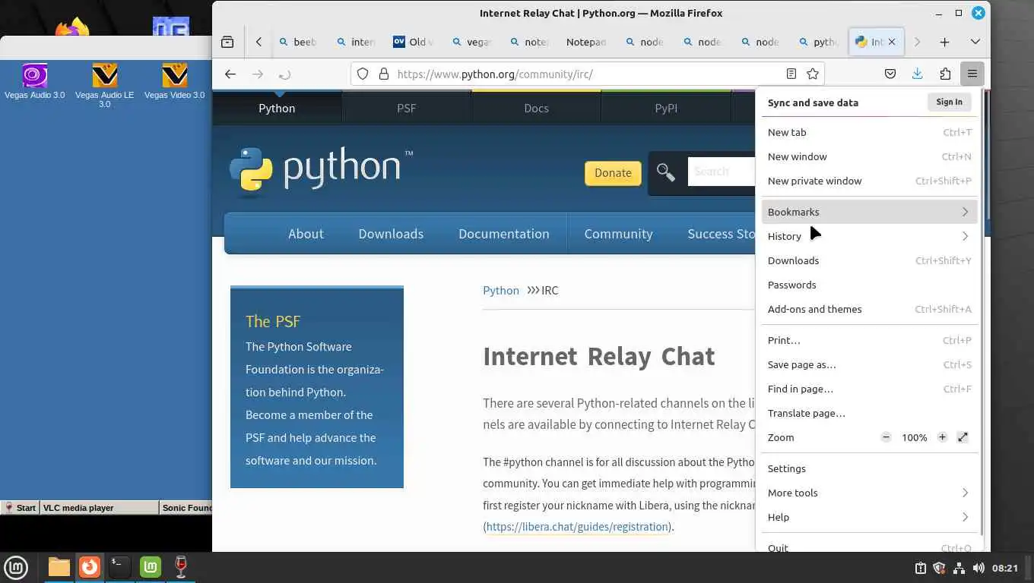The height and width of the screenshot is (583, 1034).
Task: Click the zoom in plus button
Action: [x=942, y=437]
